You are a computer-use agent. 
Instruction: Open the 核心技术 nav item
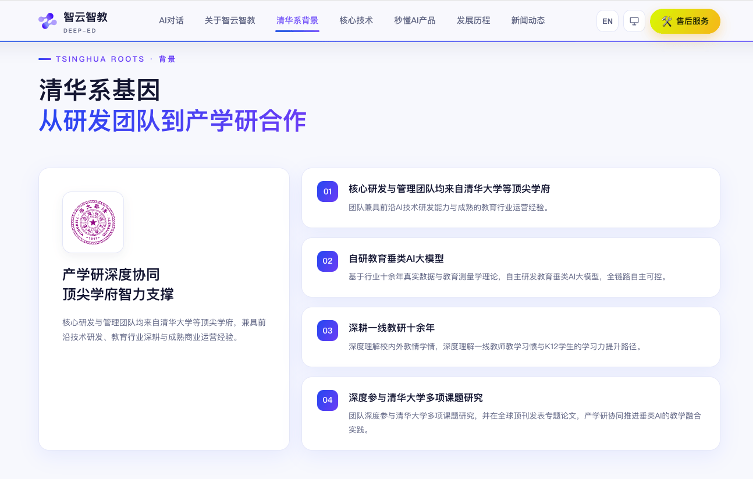click(356, 20)
